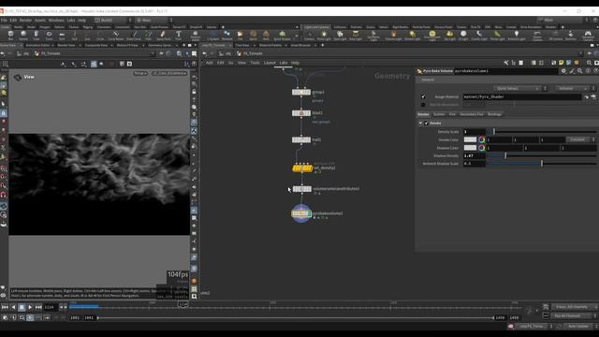Click the Play forward button
This screenshot has height=337, width=599.
(x=30, y=307)
